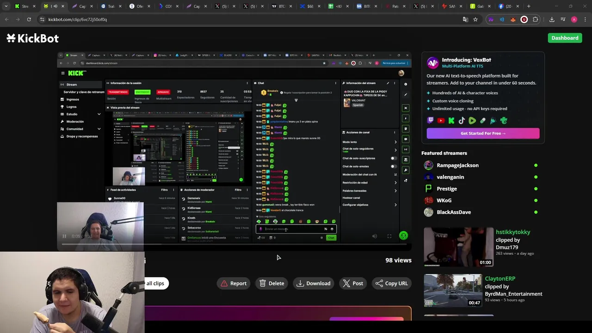
Task: Click the KickBot logo
Action: coord(32,38)
